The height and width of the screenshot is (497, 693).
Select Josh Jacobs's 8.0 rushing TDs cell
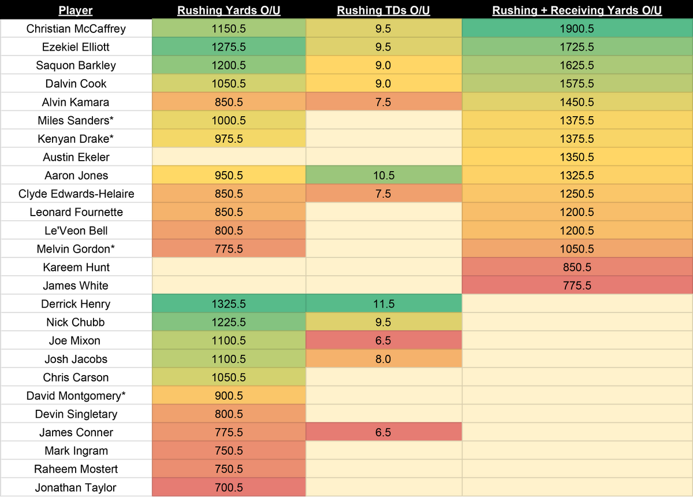pyautogui.click(x=383, y=359)
